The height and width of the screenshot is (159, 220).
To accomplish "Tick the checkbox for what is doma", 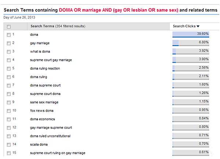I will (x=9, y=51).
